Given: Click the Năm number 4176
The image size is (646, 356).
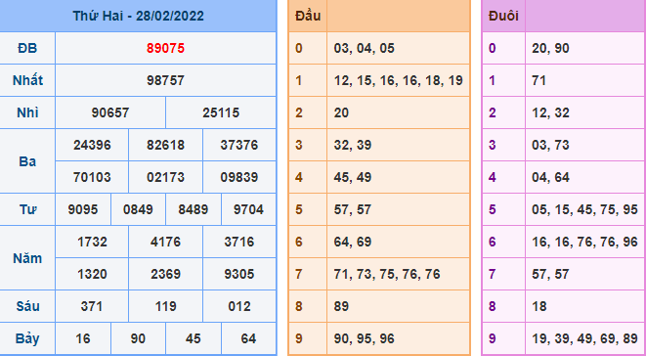Looking at the screenshot, I should (165, 242).
